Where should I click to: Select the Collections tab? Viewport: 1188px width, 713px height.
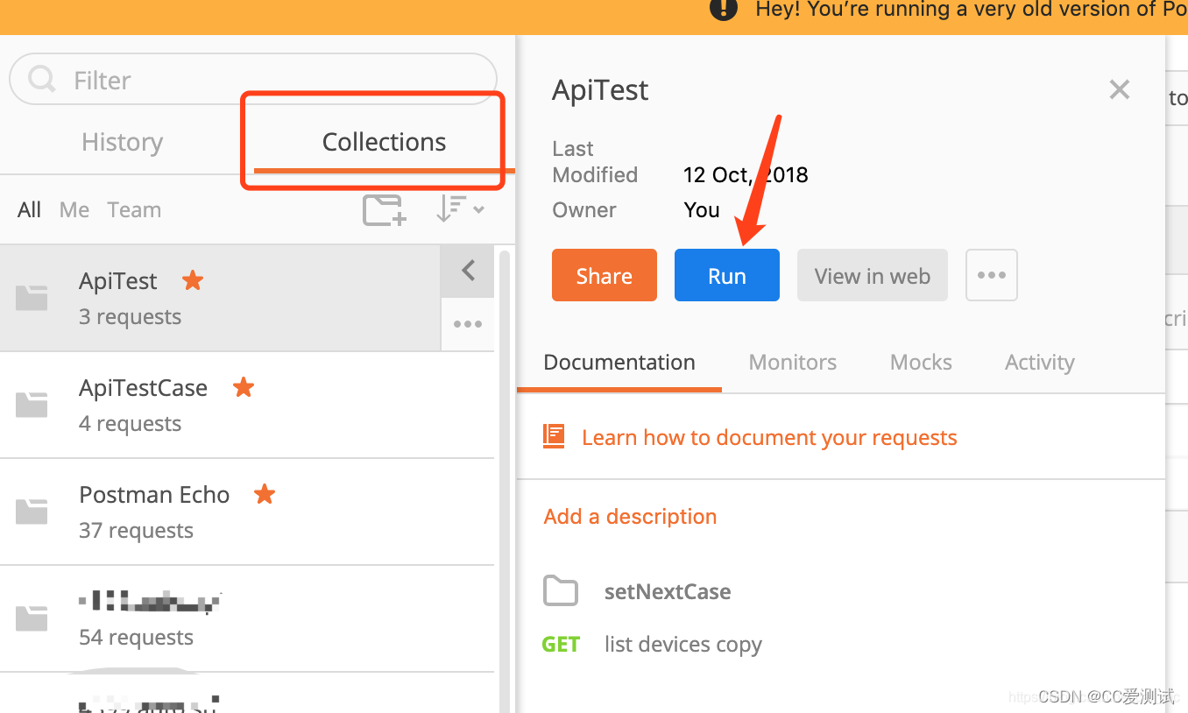point(384,142)
